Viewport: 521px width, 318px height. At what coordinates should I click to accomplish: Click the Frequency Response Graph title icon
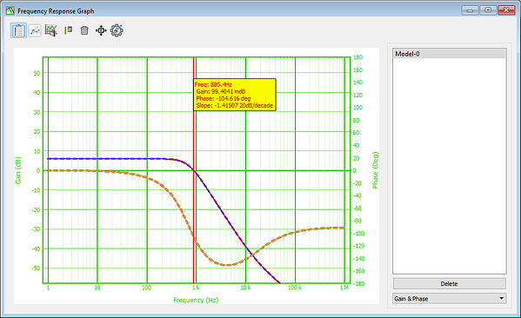(10, 11)
